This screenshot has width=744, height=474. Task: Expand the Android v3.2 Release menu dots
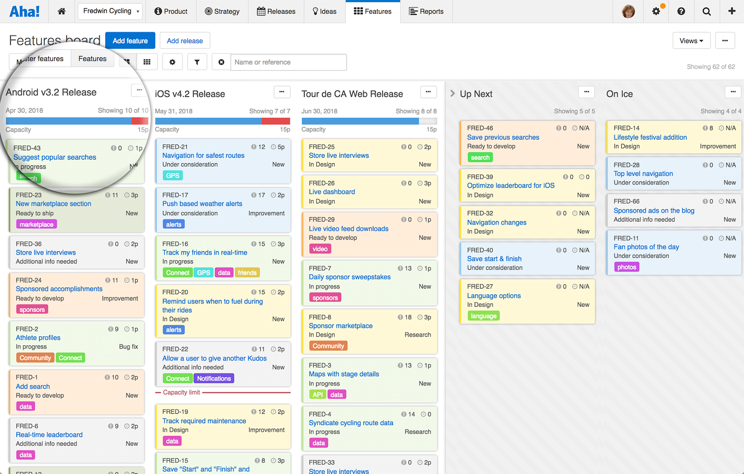coord(139,90)
